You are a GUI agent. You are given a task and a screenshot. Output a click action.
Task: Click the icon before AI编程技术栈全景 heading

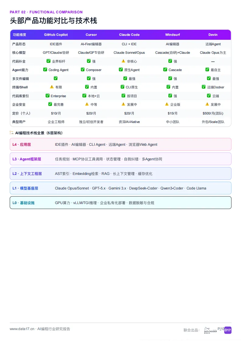pyautogui.click(x=12, y=132)
